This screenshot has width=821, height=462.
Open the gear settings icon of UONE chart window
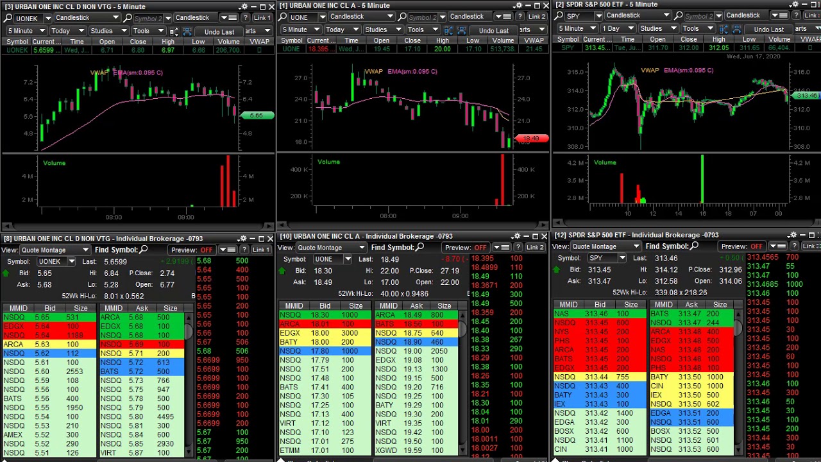(x=518, y=5)
